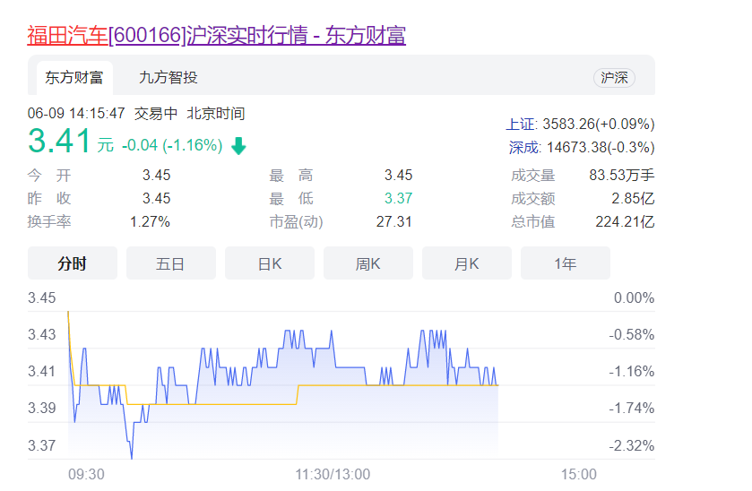Click the 今开 value 3.45
The image size is (752, 491).
coord(156,175)
